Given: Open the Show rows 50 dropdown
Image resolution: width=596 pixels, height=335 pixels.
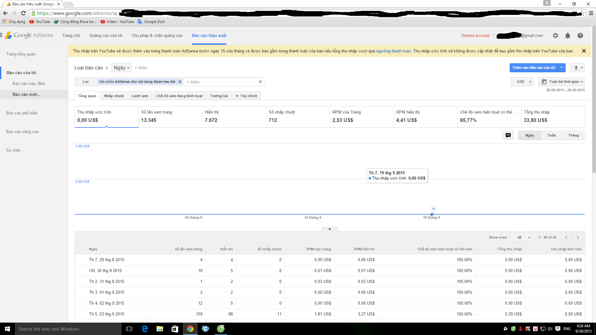Looking at the screenshot, I should 521,238.
